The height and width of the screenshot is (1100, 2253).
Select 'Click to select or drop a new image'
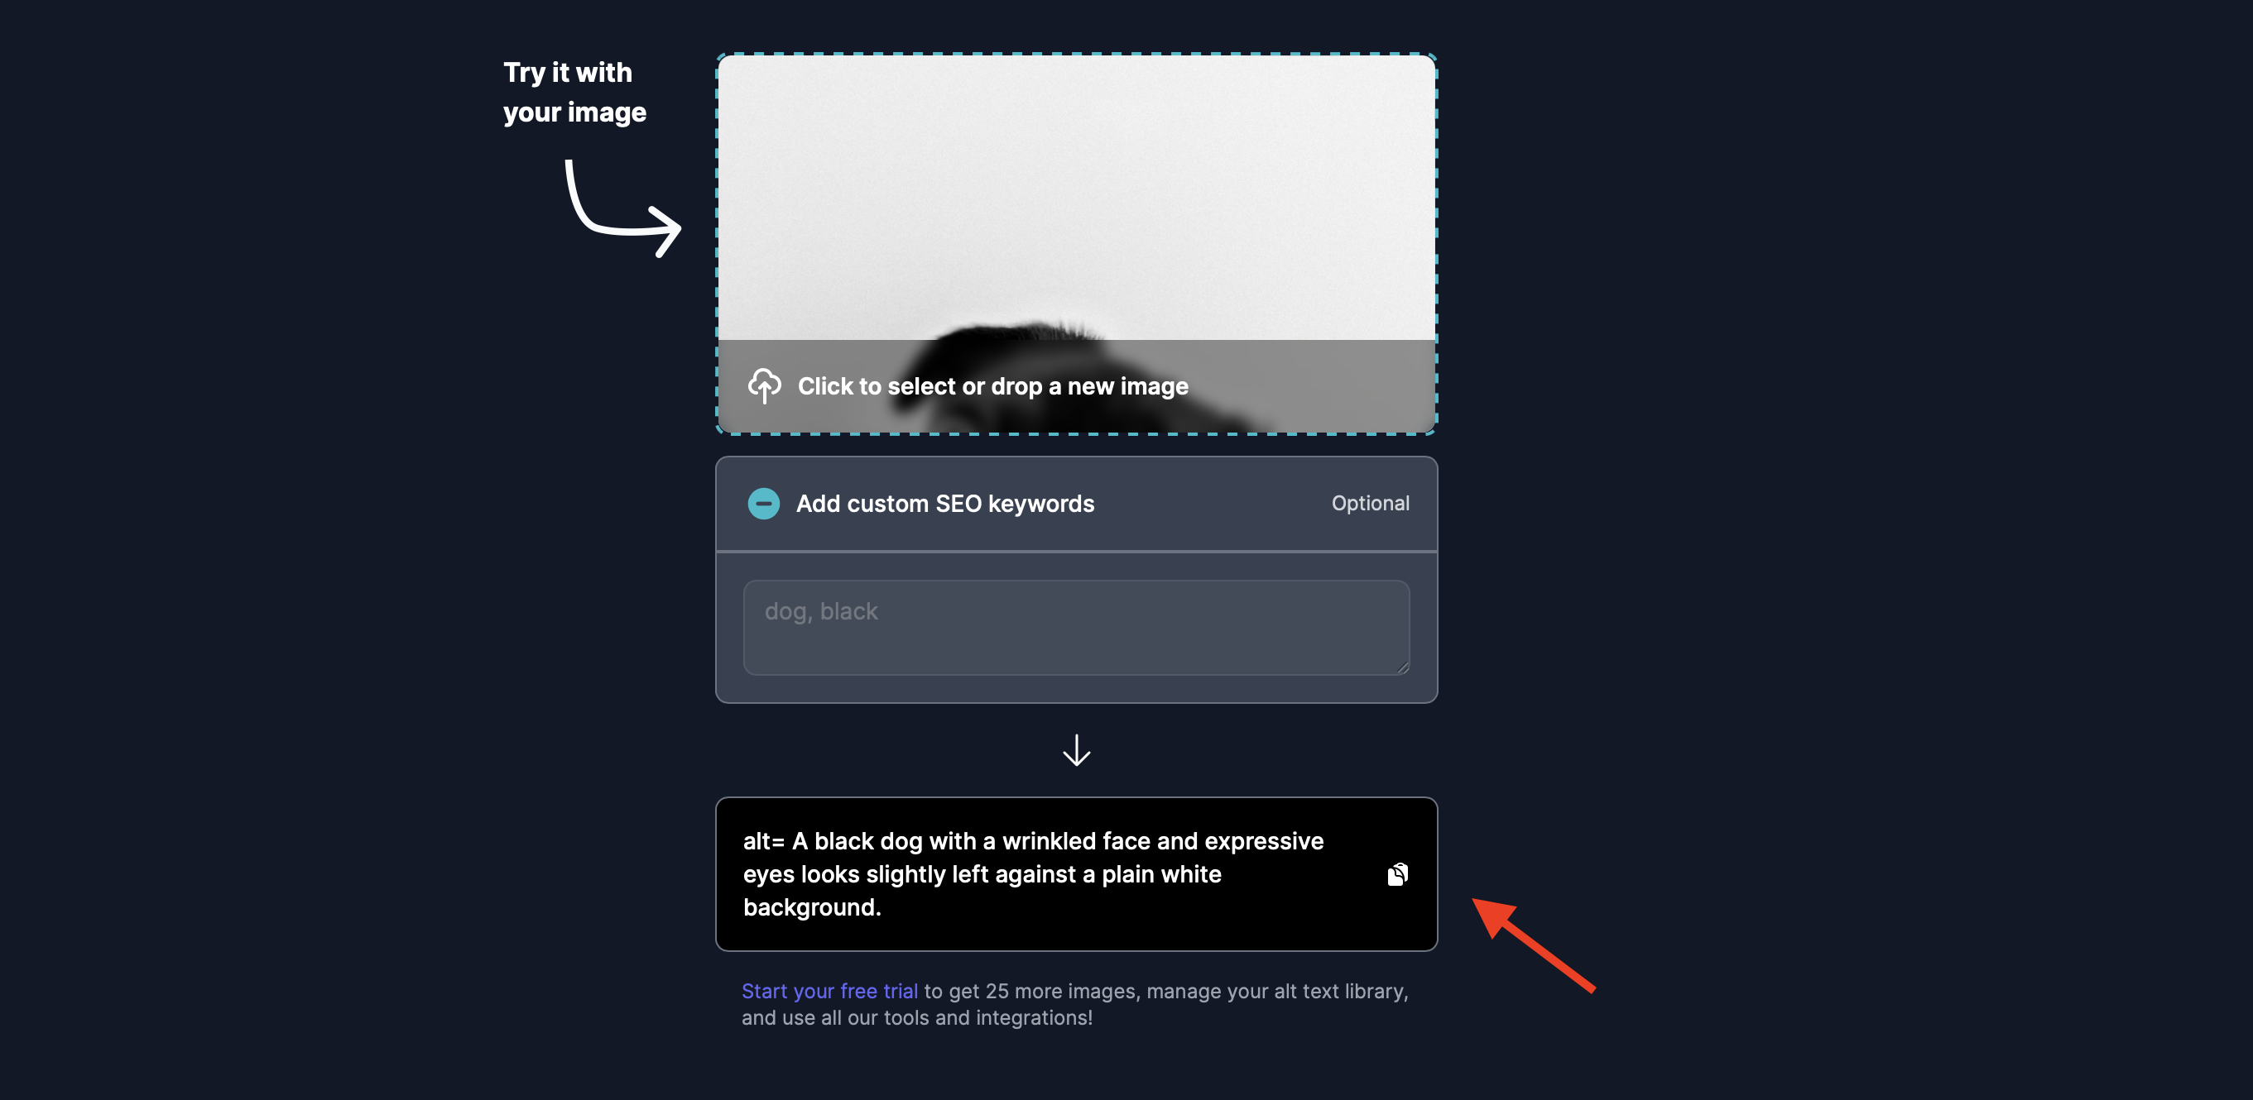pos(992,386)
